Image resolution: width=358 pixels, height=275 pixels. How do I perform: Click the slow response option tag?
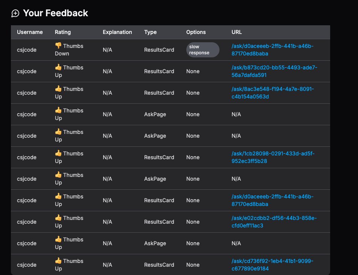tap(203, 50)
